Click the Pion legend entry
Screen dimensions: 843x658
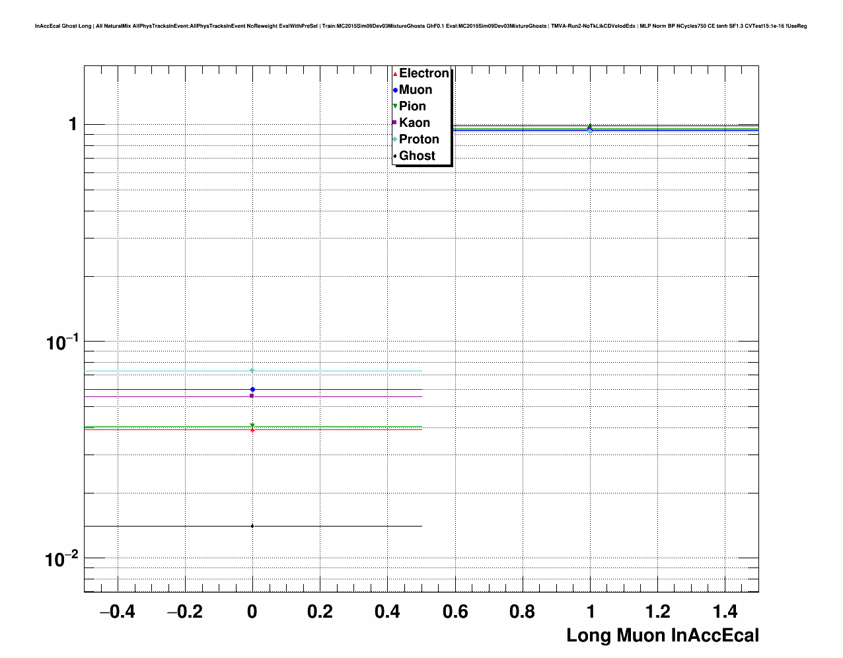(410, 106)
